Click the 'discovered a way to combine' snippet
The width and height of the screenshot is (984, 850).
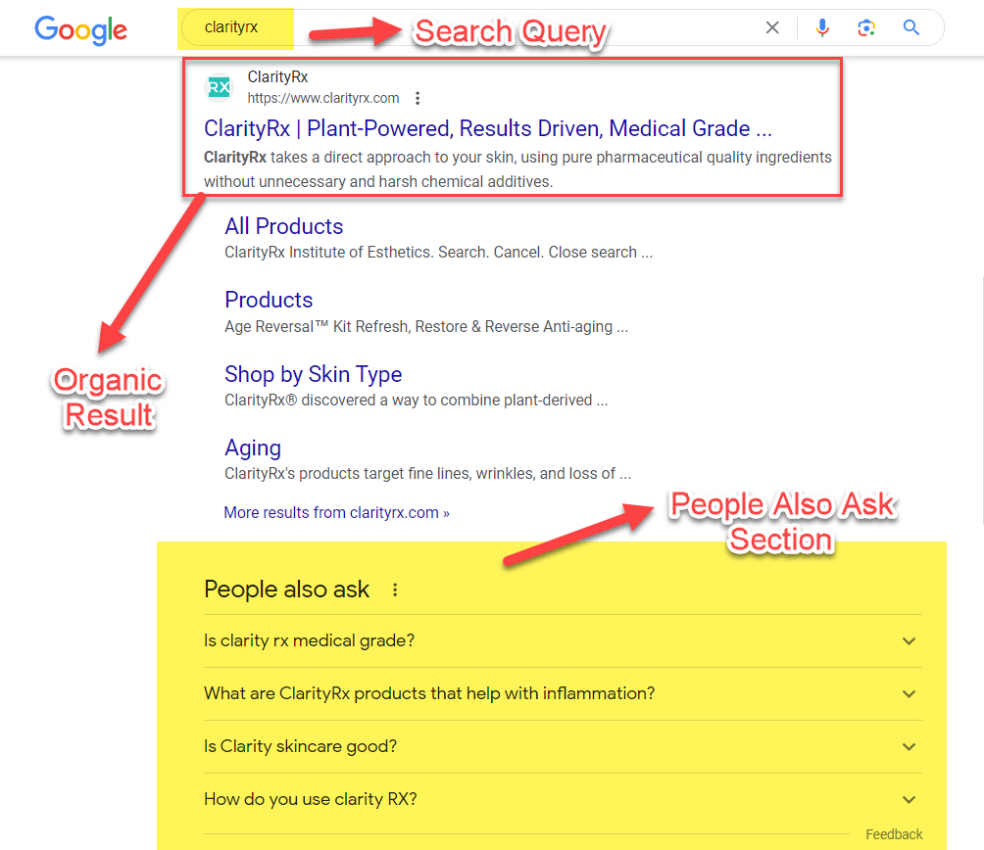tap(417, 400)
